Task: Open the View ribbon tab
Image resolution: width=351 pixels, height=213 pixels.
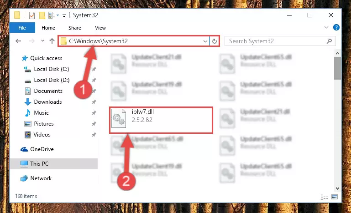Action: [100, 28]
